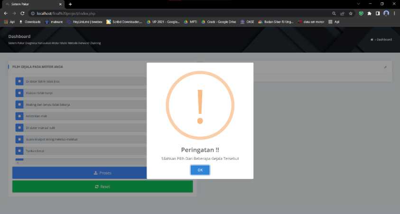This screenshot has height=214, width=400.
Task: Open a new browser tab with plus button
Action: [70, 4]
